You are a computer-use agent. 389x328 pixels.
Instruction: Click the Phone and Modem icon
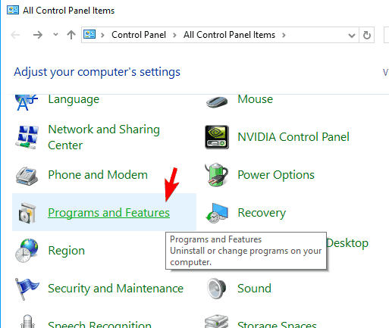point(27,176)
